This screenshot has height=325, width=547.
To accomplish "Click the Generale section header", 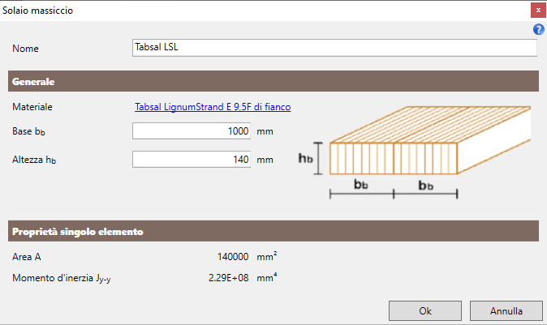I will click(x=273, y=81).
